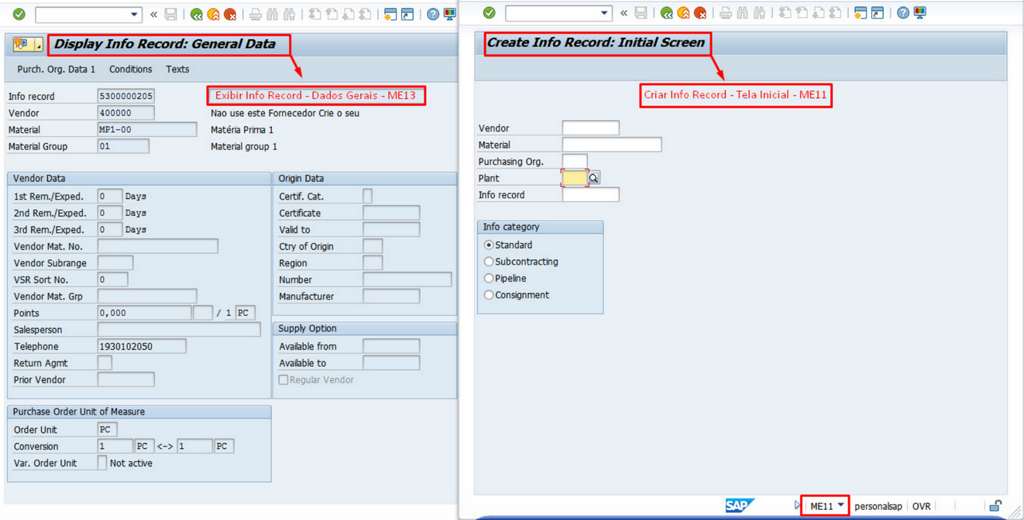Viewport: 1024px width, 520px height.
Task: Click Print icon in Create Info Record toolbar
Action: tap(725, 13)
